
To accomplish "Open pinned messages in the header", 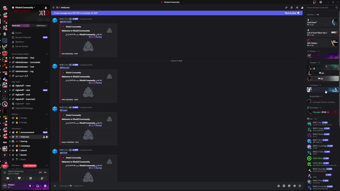I will click(x=297, y=7).
